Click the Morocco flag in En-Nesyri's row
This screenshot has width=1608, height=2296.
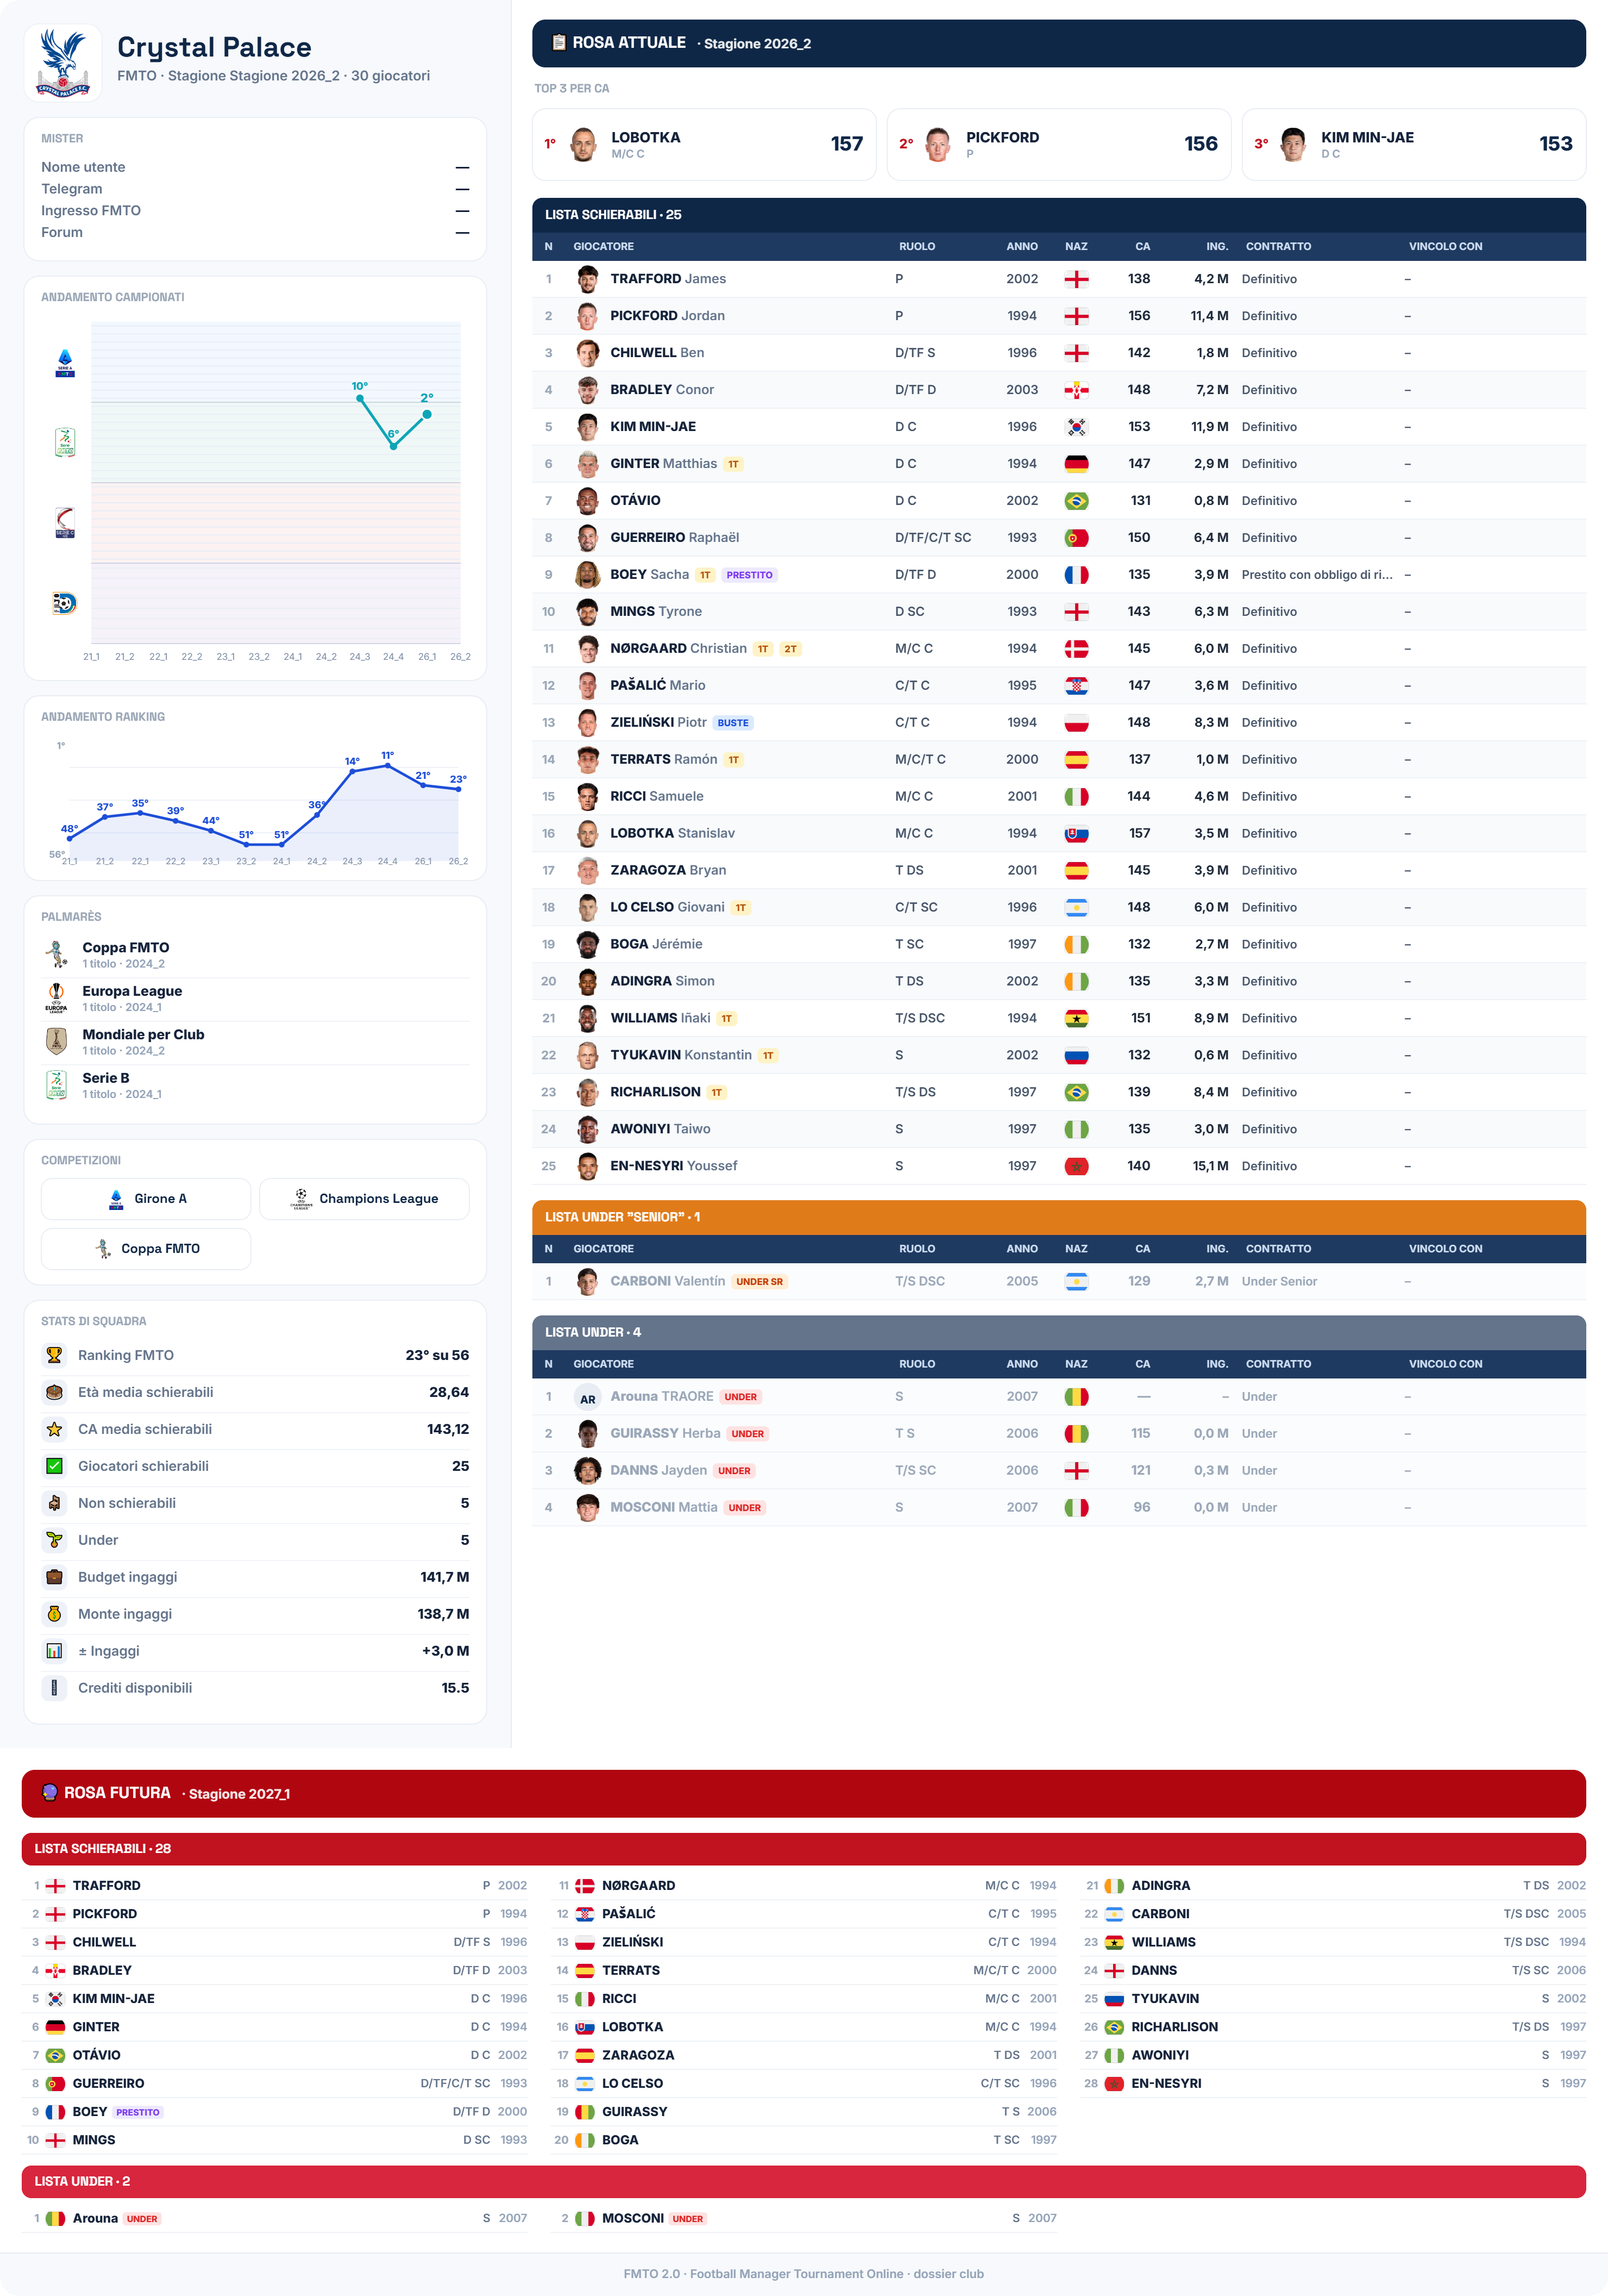point(1076,1166)
